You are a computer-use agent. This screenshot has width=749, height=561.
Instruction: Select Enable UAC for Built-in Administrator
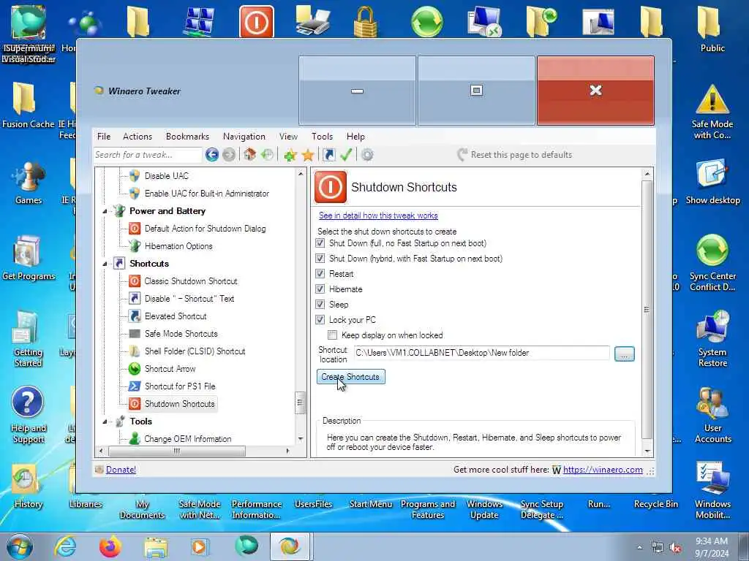pyautogui.click(x=207, y=193)
